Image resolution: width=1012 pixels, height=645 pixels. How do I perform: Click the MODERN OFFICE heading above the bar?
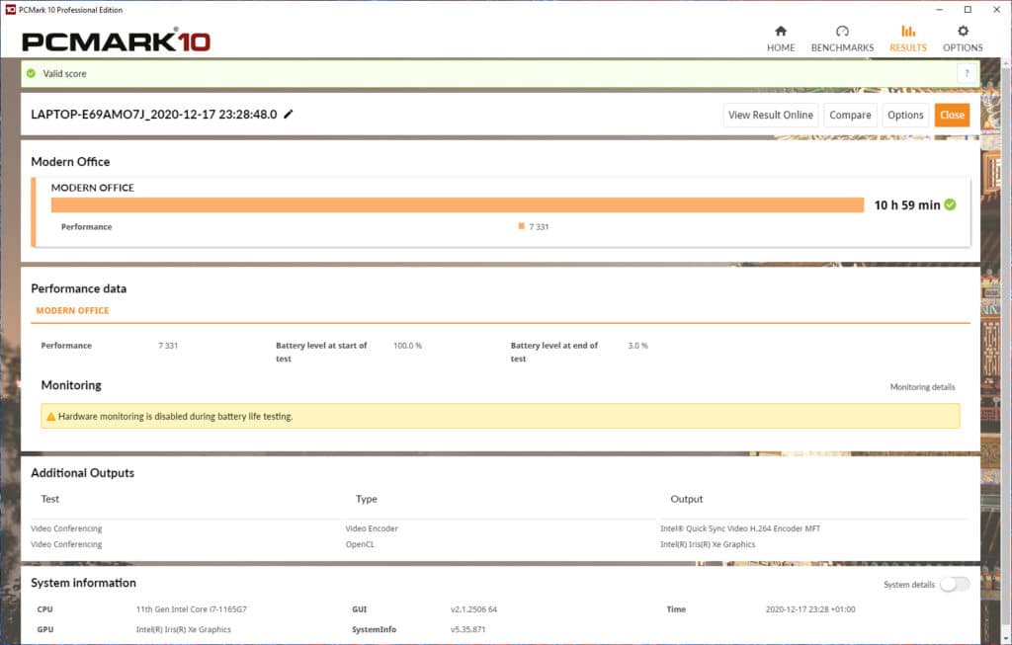coord(92,188)
